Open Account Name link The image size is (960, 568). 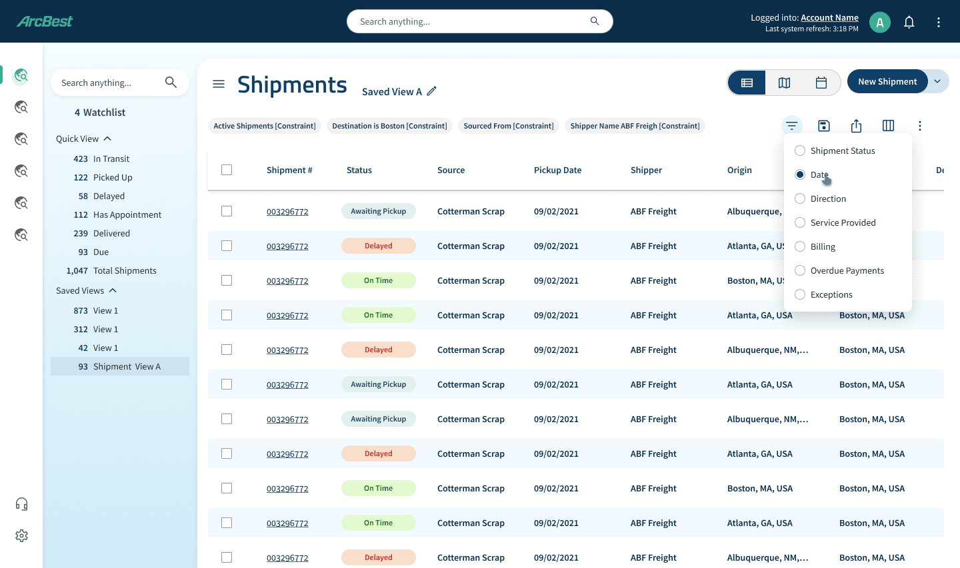click(x=829, y=18)
